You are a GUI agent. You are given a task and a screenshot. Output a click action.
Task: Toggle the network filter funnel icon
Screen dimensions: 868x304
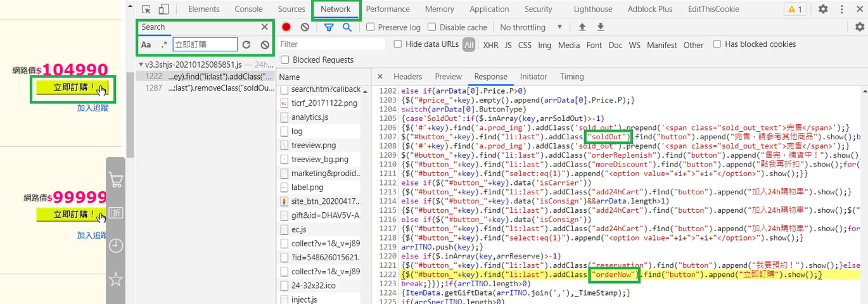329,27
